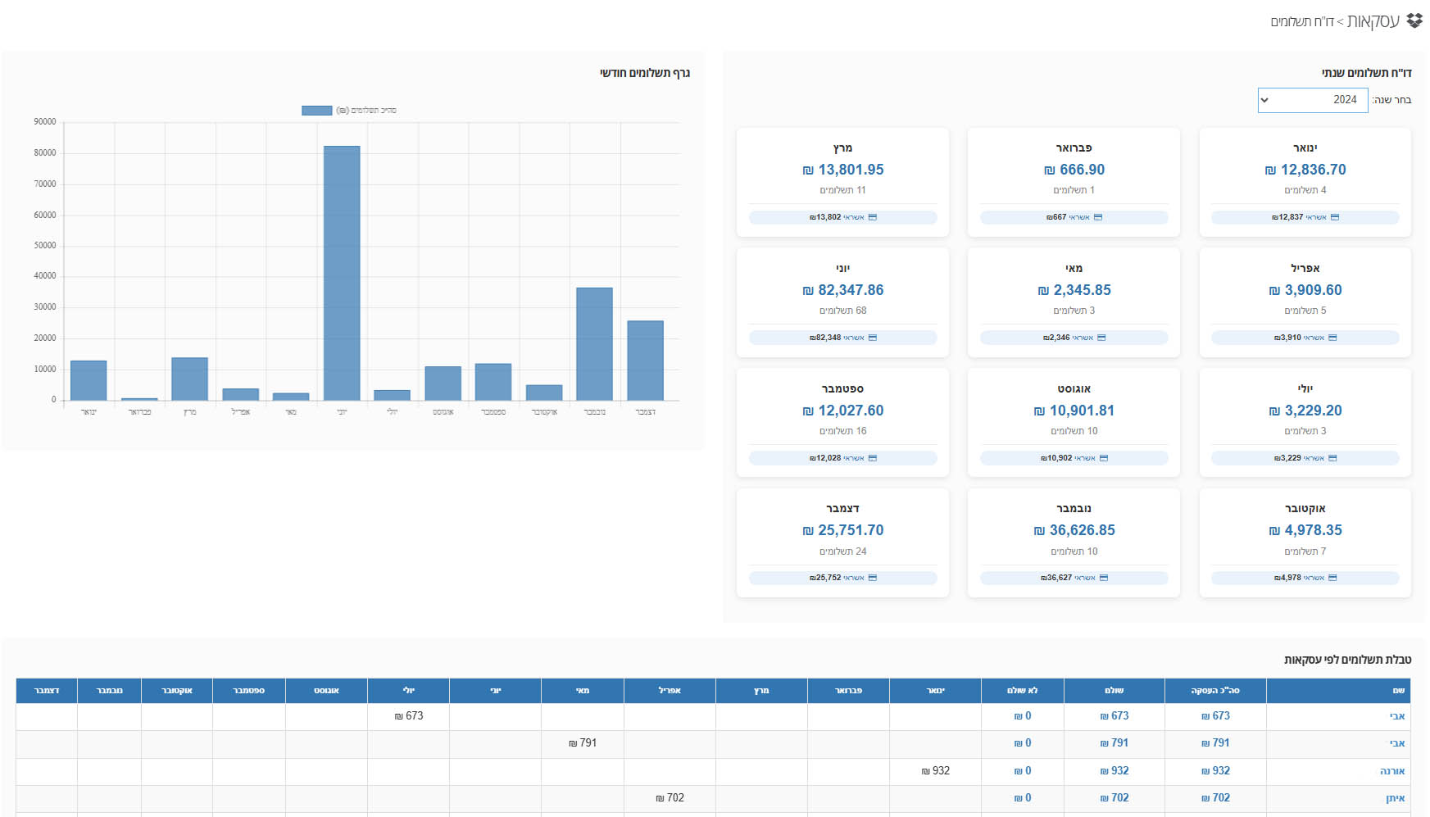This screenshot has width=1430, height=817.
Task: Open the אורנה deal name link
Action: point(1392,771)
